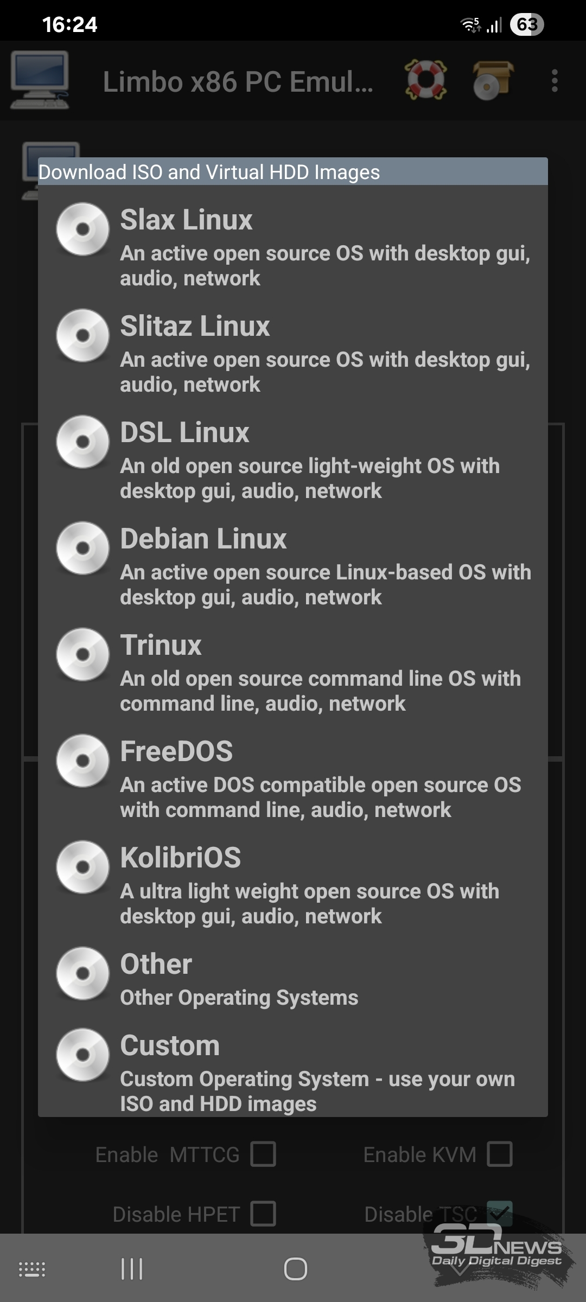Open recent apps navigation button
This screenshot has width=586, height=1302.
[x=132, y=1269]
